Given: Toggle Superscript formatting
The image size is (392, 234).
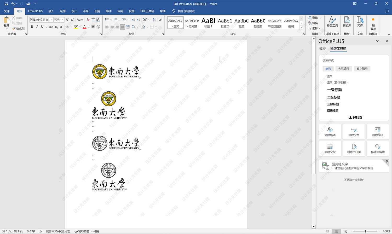Looking at the screenshot, I should click(61, 27).
